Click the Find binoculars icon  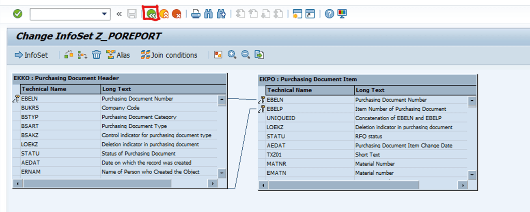coord(208,14)
